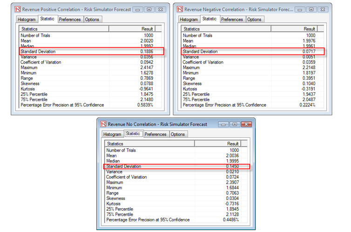Screen dimensions: 351x232
Task: Select Preferences tab in Negative Correlation window
Action: coord(232,19)
